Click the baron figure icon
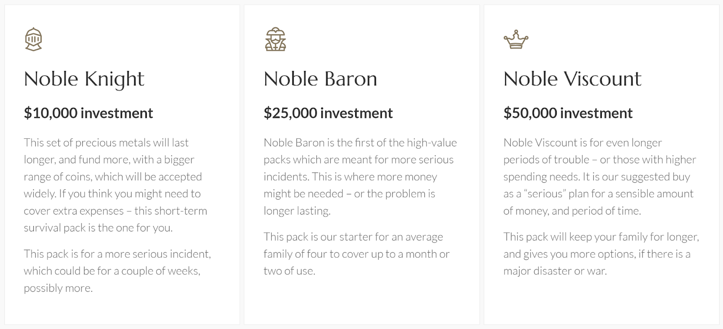The height and width of the screenshot is (329, 723). click(275, 39)
